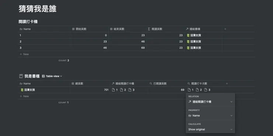
Task: Click plus icon to add column in 我是書櫃 table
Action: (x=227, y=84)
